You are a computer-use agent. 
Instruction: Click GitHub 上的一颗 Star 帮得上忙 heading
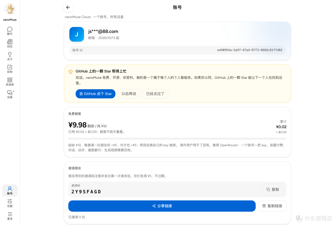[101, 71]
